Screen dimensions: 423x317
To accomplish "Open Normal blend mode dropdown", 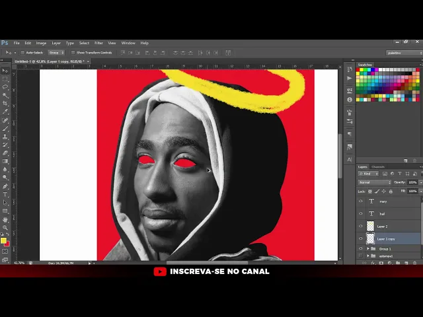I will (374, 182).
